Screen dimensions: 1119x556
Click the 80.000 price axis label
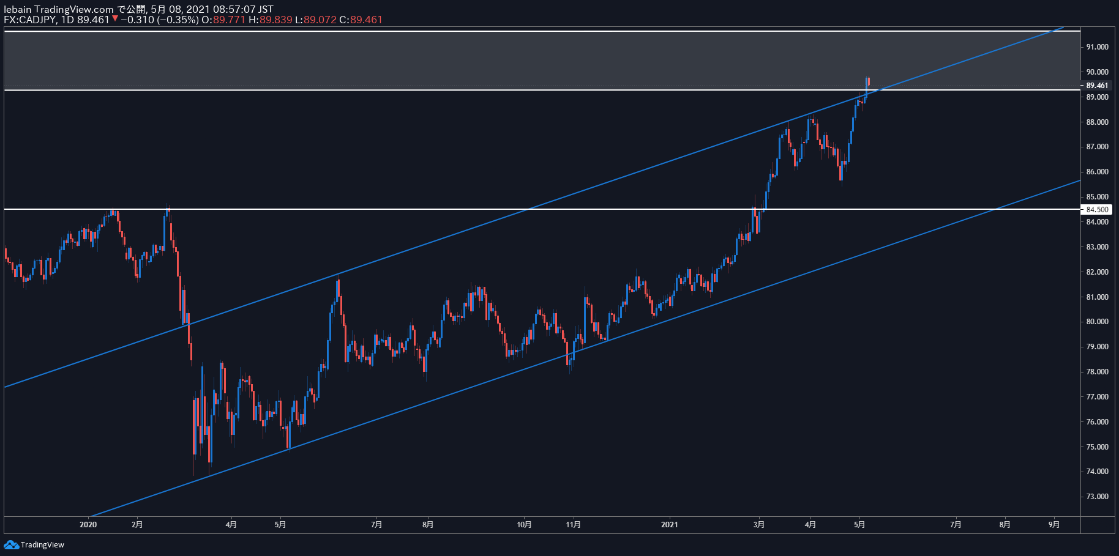click(1097, 322)
